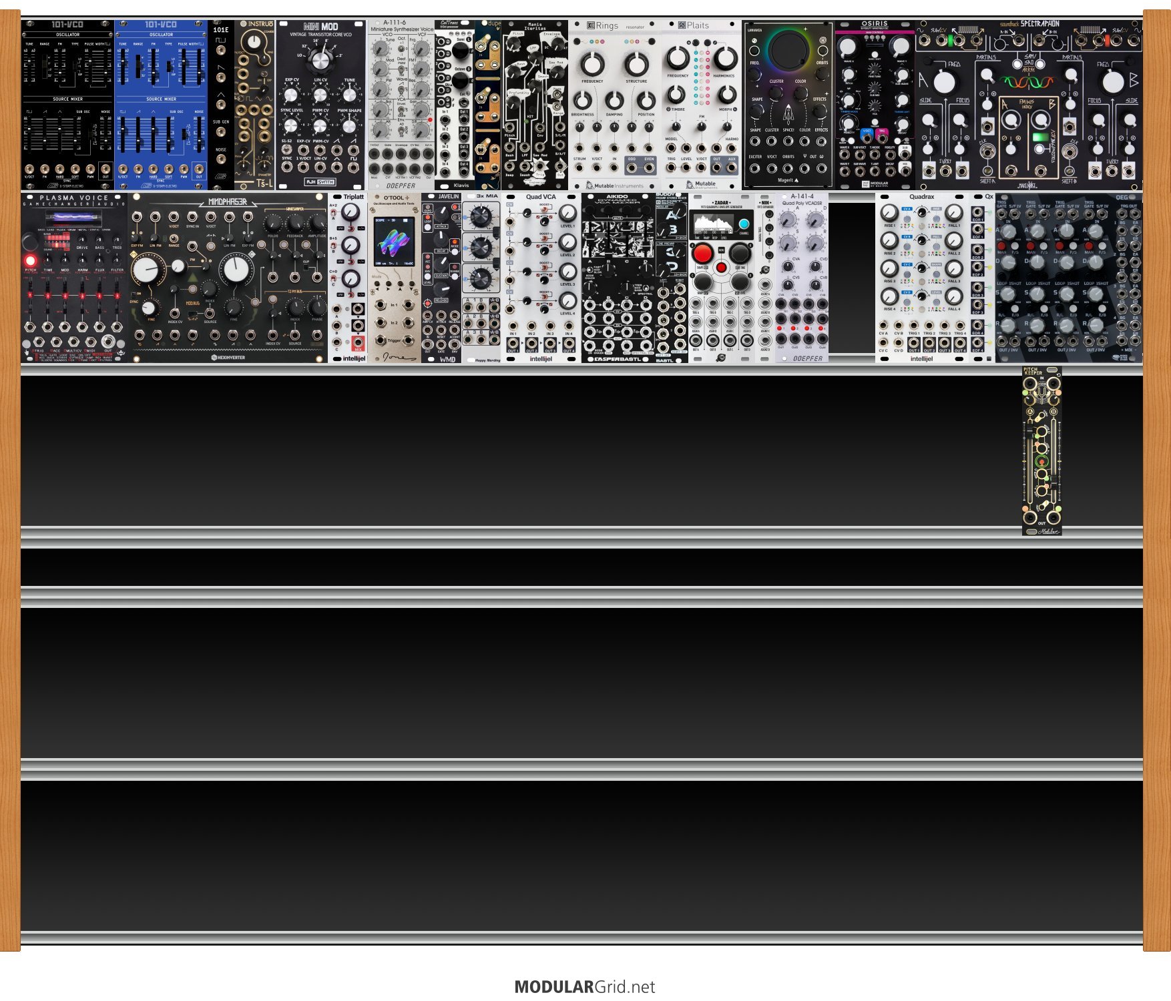Open the Intellijel Quad VCA module
Image resolution: width=1171 pixels, height=1001 pixels.
(x=541, y=278)
